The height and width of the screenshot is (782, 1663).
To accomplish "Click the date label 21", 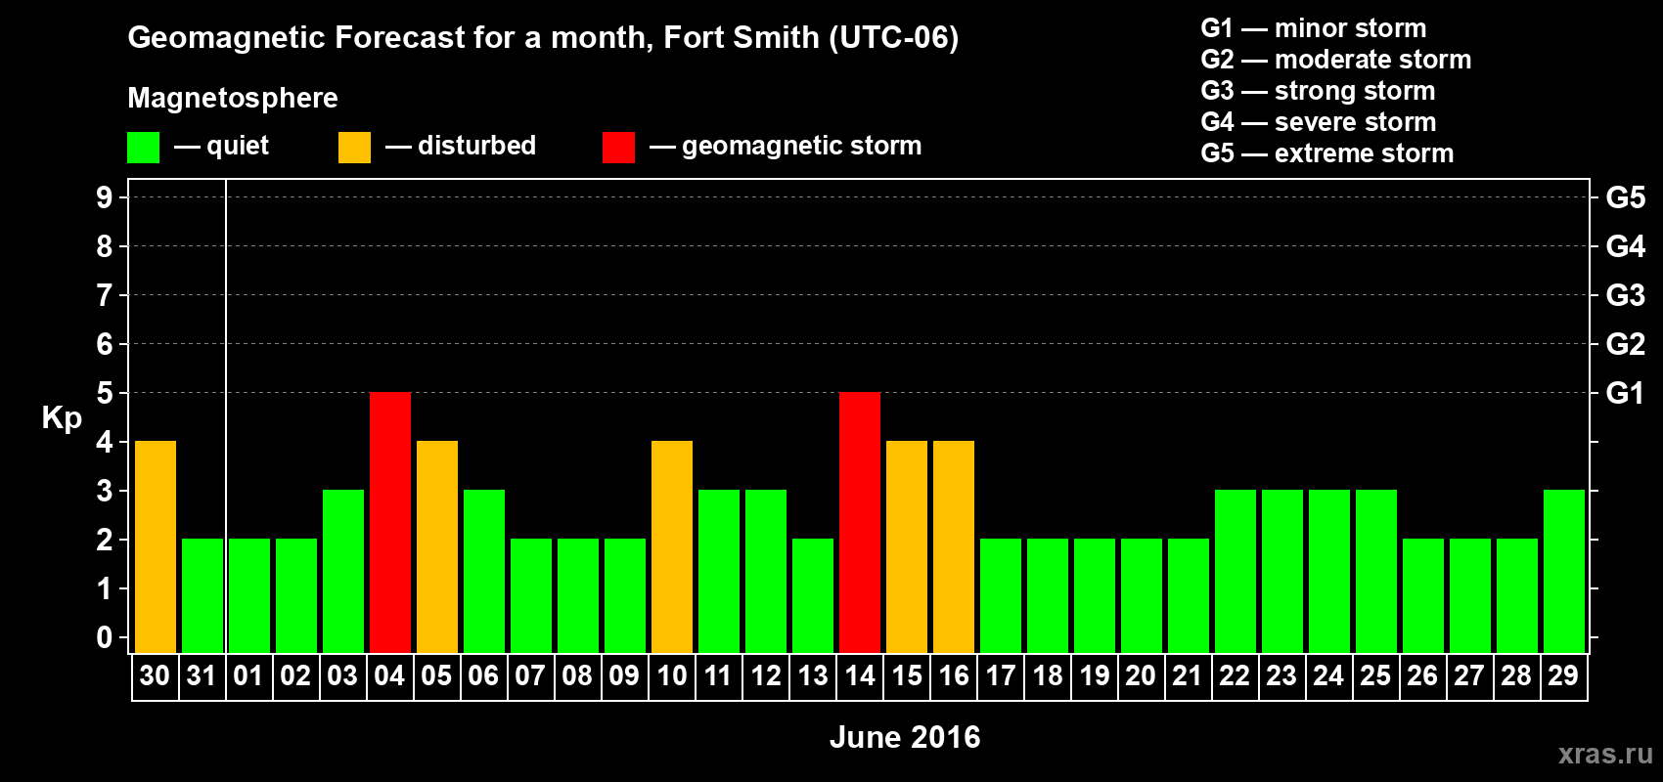I will [x=1188, y=676].
